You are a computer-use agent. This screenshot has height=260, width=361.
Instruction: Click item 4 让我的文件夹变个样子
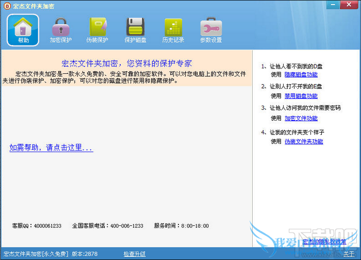(292, 132)
